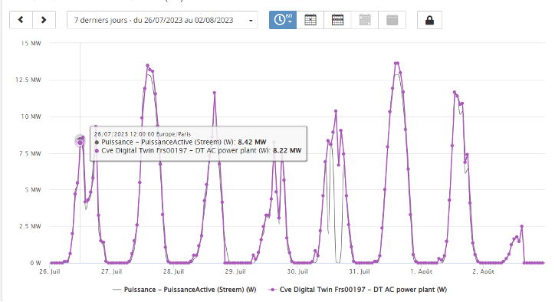Click the '15 MW' y-axis label

point(31,43)
